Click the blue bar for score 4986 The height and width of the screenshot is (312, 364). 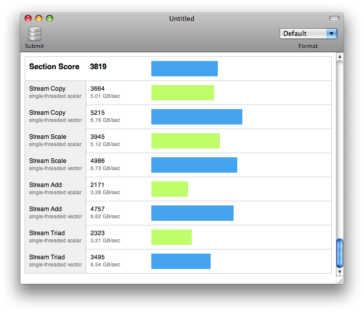(194, 165)
